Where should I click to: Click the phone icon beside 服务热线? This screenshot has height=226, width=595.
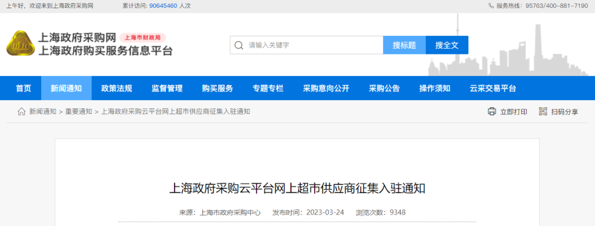(491, 6)
